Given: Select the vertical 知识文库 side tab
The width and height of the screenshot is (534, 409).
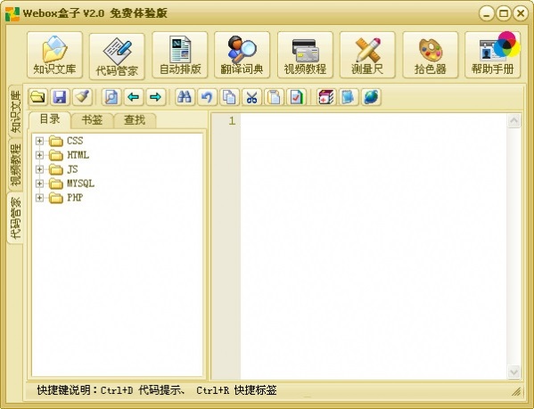Looking at the screenshot, I should [x=15, y=111].
